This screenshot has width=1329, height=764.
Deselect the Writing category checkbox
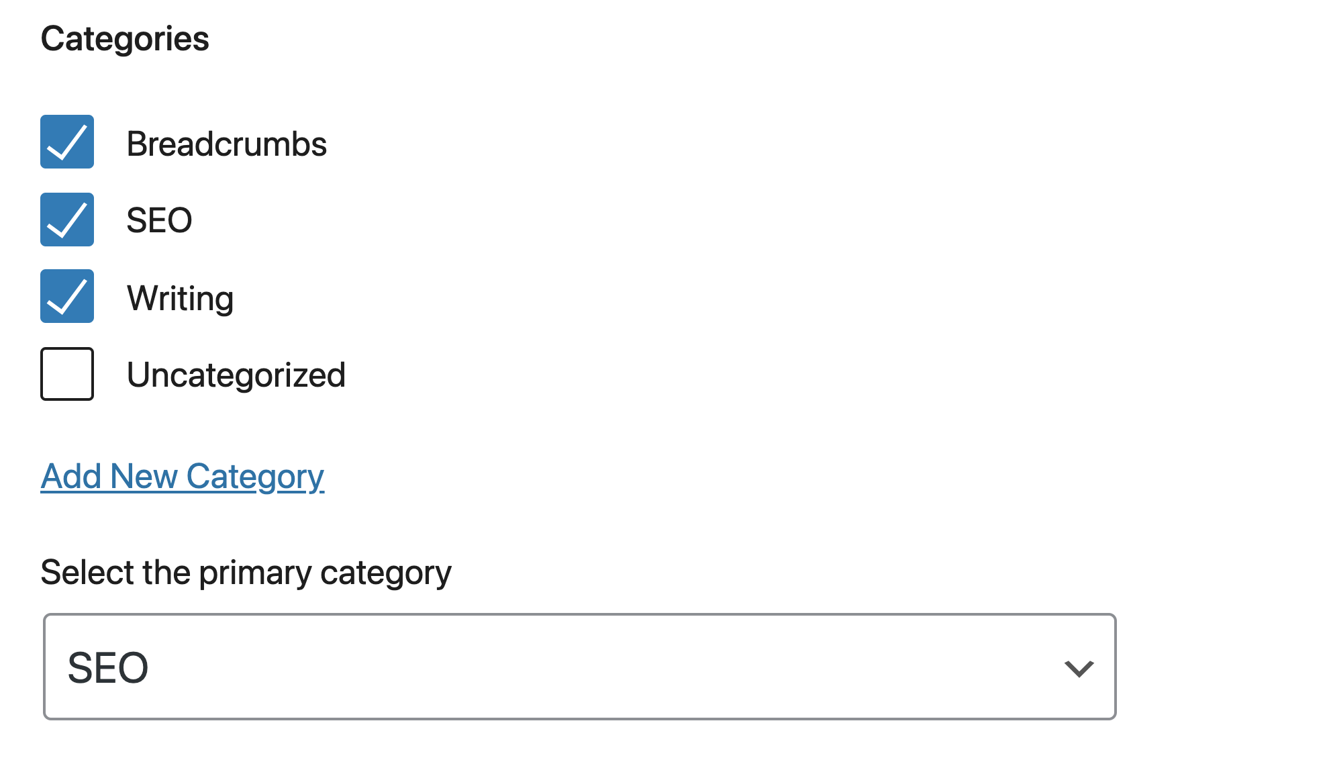[67, 296]
